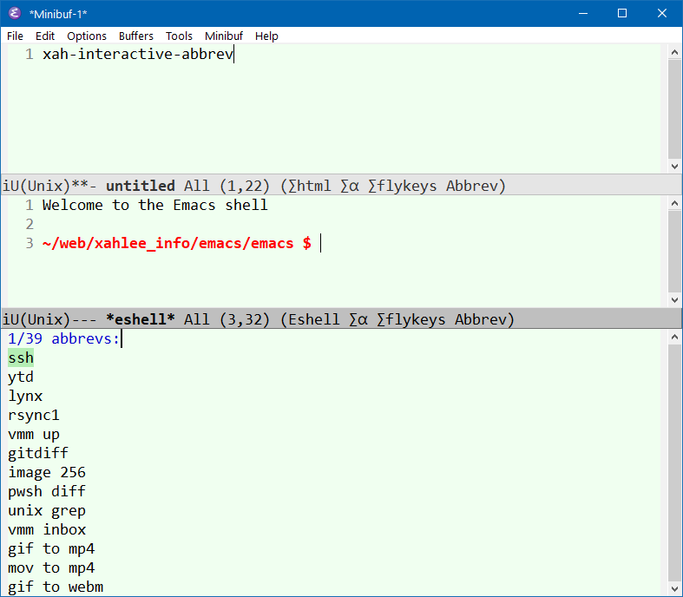683x597 pixels.
Task: Select the 'mov to mp4' abbrev
Action: [x=51, y=567]
